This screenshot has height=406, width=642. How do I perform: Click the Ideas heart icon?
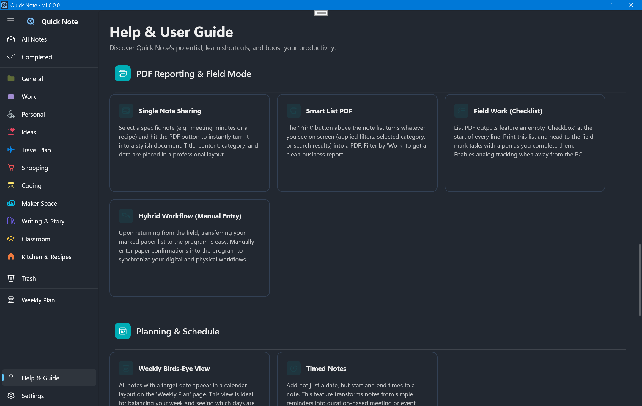pyautogui.click(x=11, y=132)
